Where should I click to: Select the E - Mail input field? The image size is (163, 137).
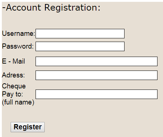click(96, 61)
